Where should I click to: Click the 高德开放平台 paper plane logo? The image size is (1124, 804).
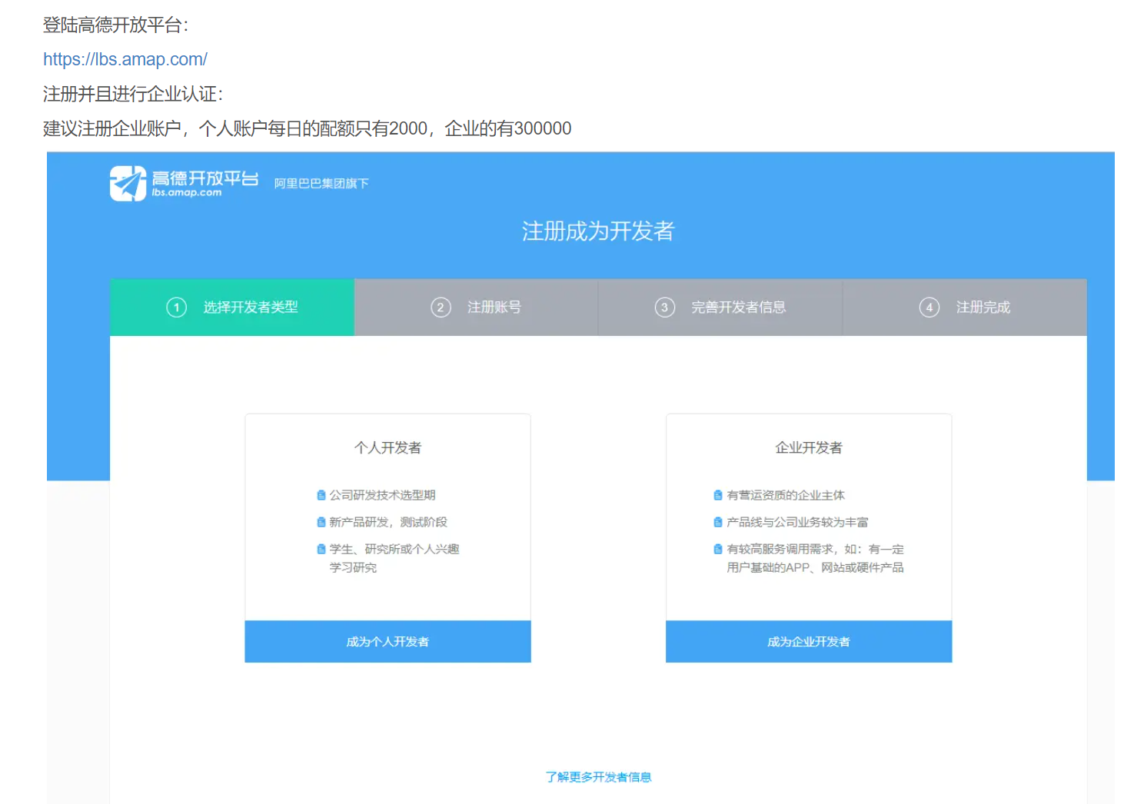point(128,184)
